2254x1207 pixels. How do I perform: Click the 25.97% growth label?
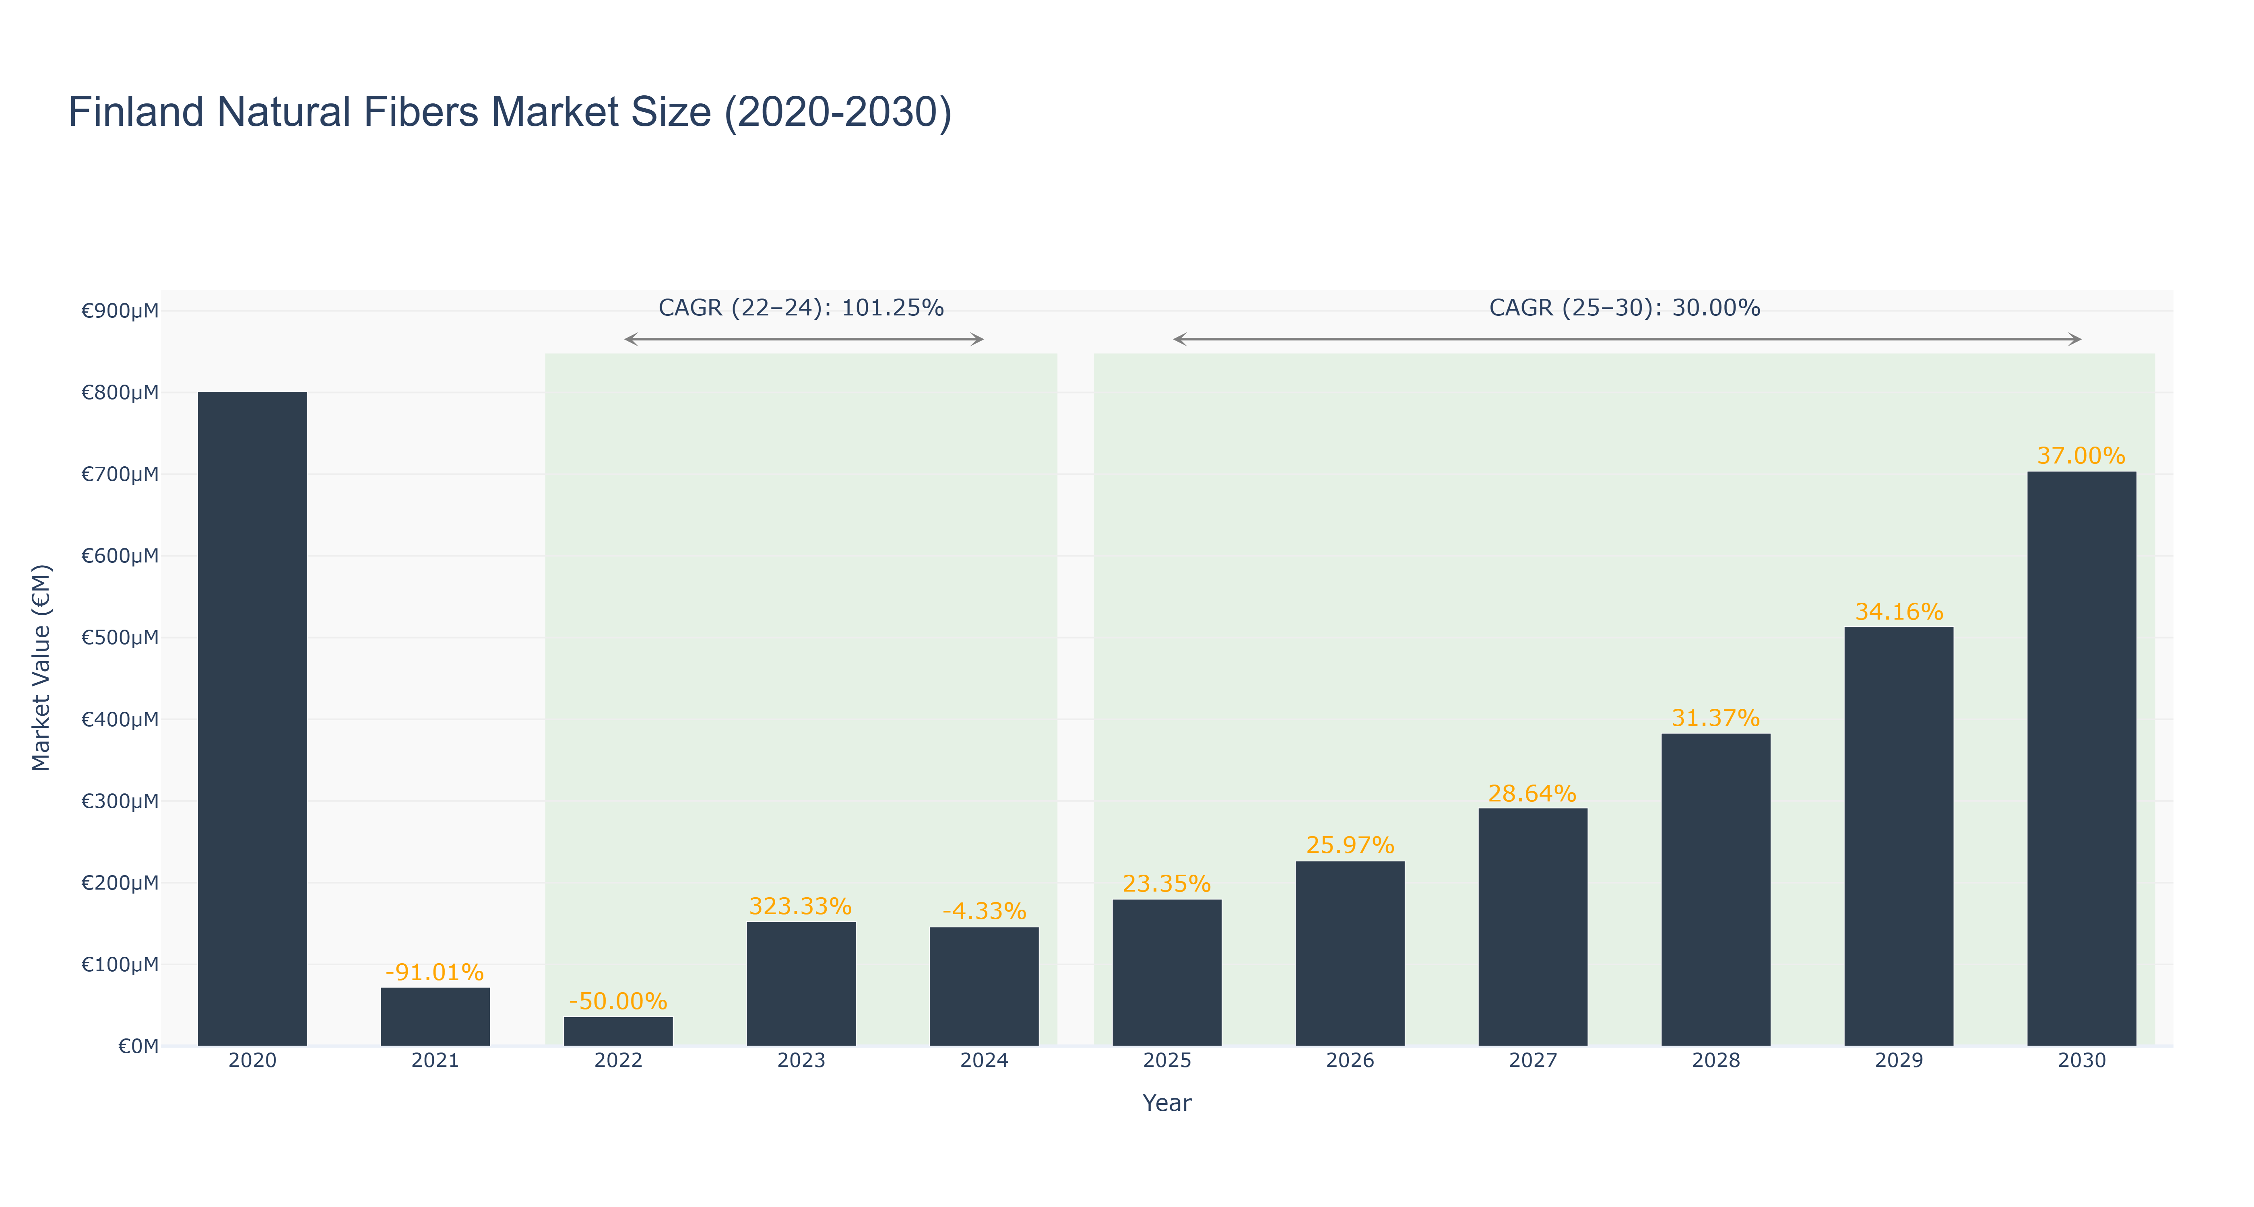point(1349,845)
